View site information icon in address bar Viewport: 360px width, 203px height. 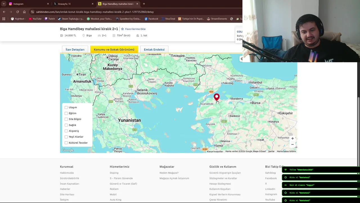tap(33, 12)
